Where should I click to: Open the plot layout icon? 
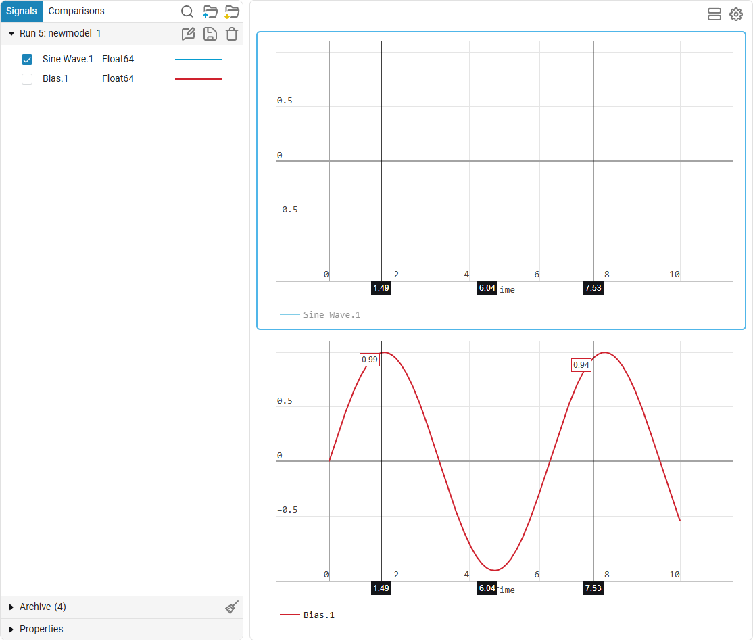[x=714, y=14]
